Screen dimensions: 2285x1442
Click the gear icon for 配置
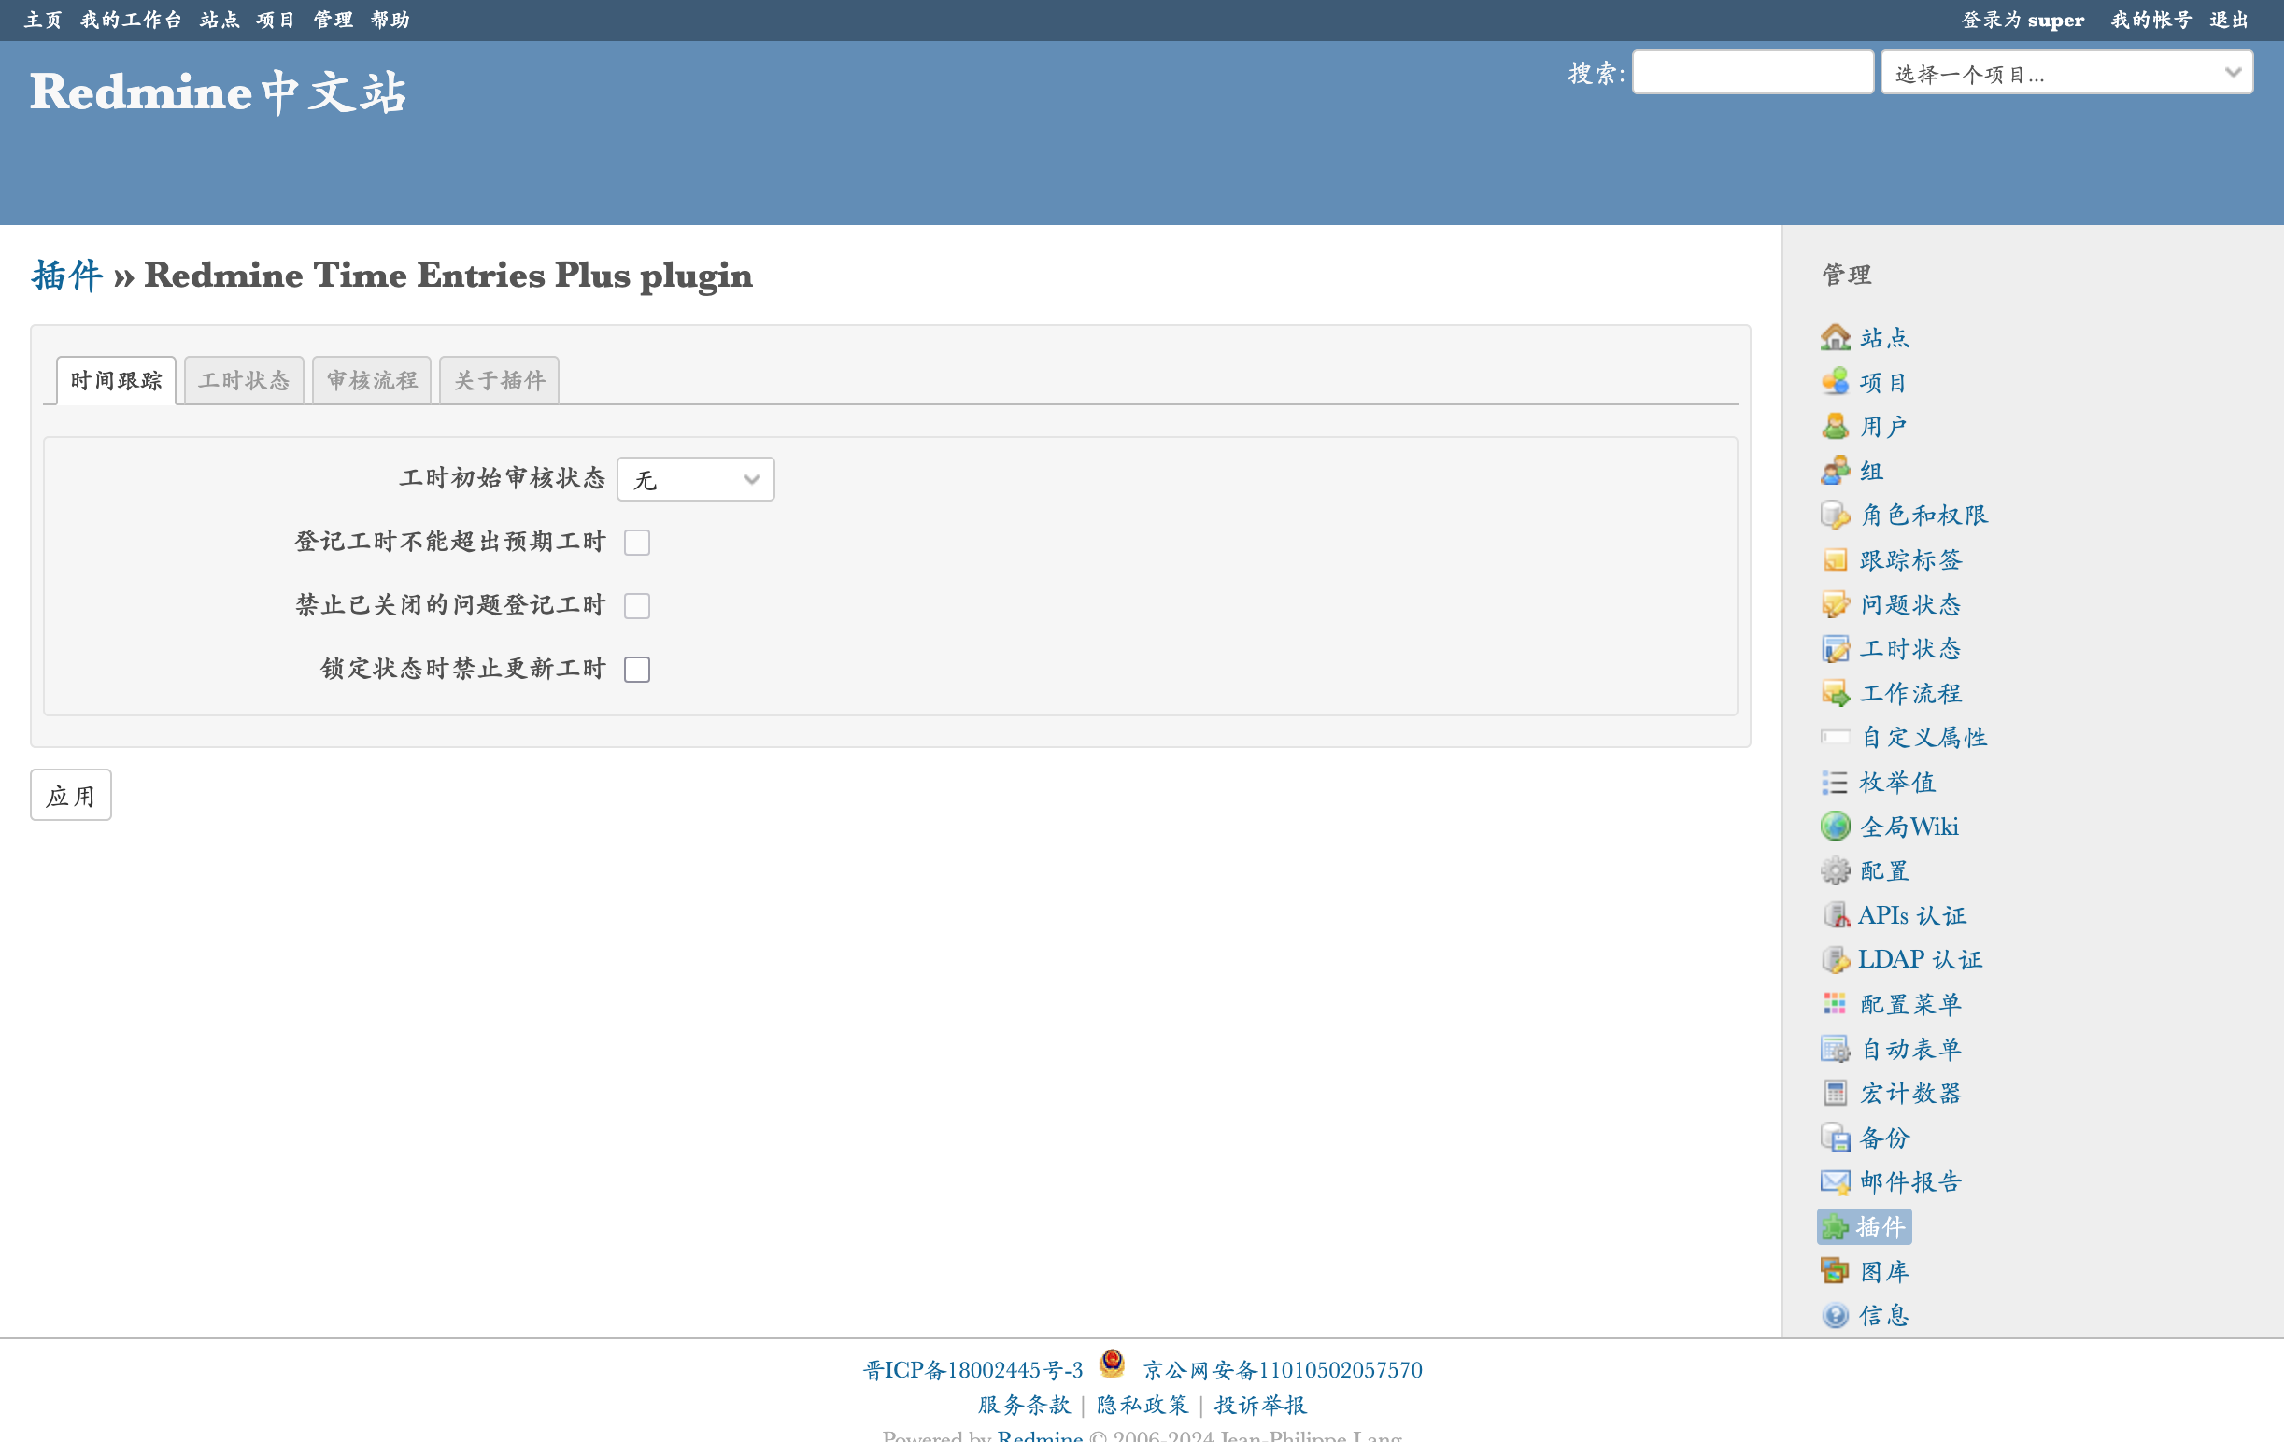coord(1835,869)
